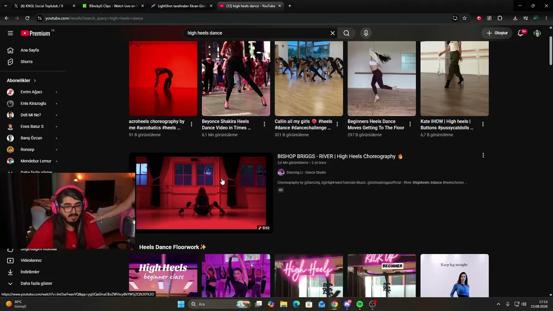Open the High Heels beginner class thumbnail

[x=163, y=276]
